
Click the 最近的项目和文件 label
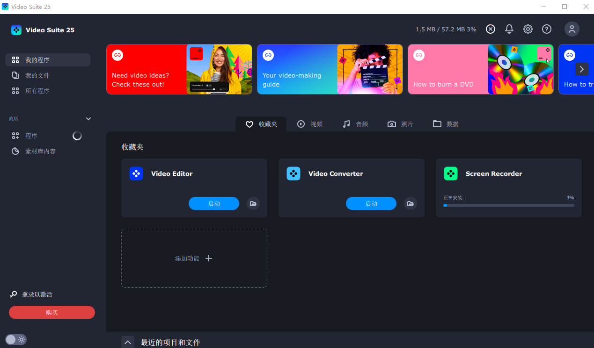[x=170, y=343]
